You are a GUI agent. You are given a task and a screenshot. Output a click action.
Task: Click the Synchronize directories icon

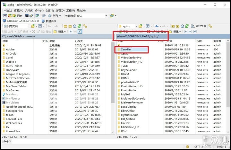pyautogui.click(x=10, y=16)
